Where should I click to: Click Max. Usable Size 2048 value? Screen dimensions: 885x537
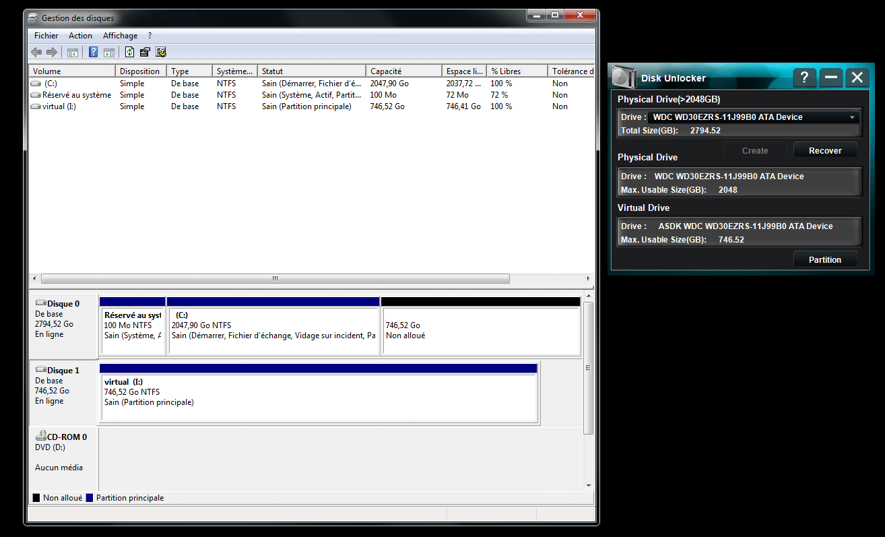pos(727,190)
